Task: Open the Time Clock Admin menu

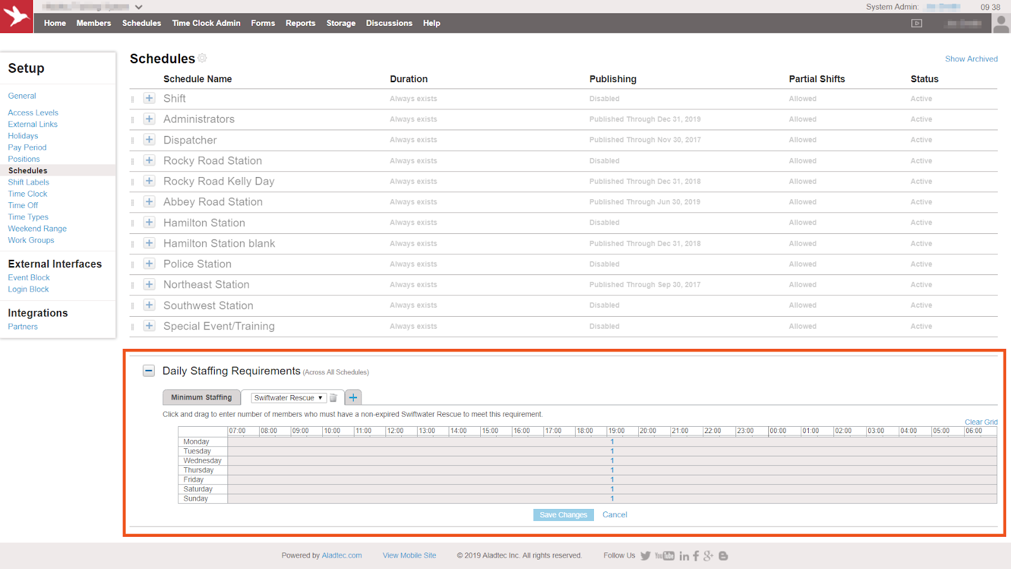Action: (206, 23)
